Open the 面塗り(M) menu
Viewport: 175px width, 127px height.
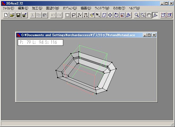(x=52, y=8)
